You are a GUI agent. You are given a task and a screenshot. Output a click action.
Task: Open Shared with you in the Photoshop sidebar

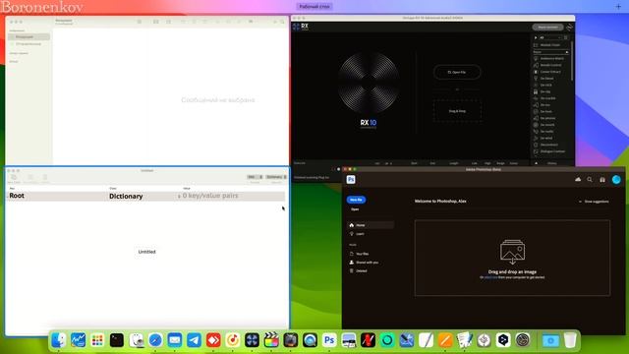pos(364,263)
